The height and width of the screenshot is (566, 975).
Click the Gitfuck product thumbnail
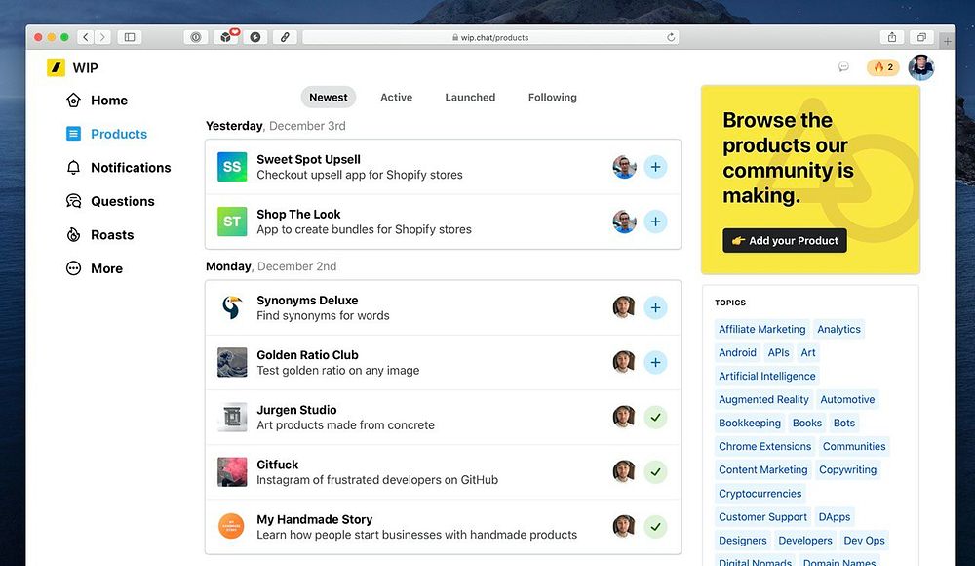click(232, 472)
